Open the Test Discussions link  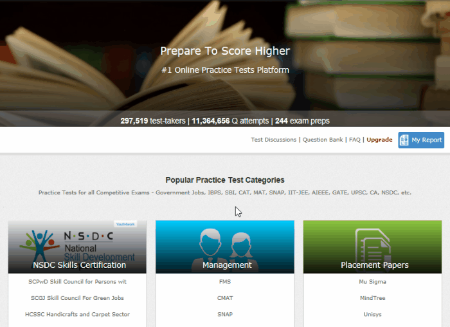click(273, 140)
